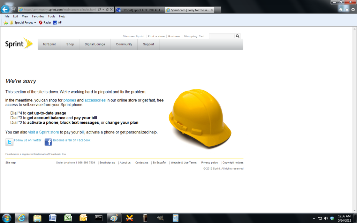Open the Favorites menu
Screen dimensions: 357x223
coord(38,16)
